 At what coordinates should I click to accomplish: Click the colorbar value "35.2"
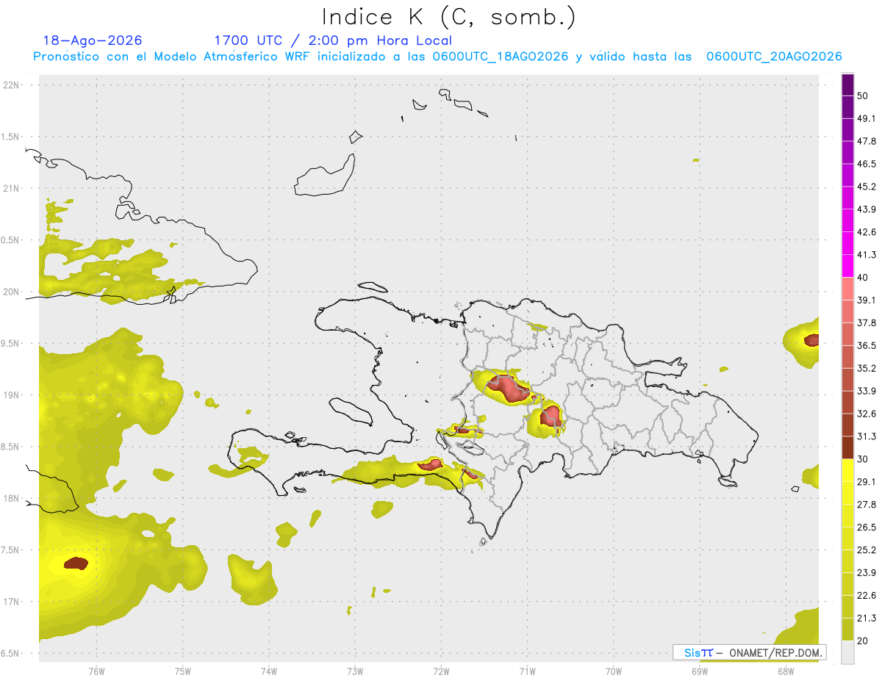pyautogui.click(x=867, y=368)
